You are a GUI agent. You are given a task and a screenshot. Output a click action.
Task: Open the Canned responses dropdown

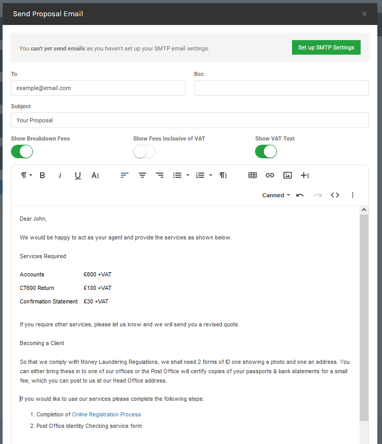[x=276, y=195]
